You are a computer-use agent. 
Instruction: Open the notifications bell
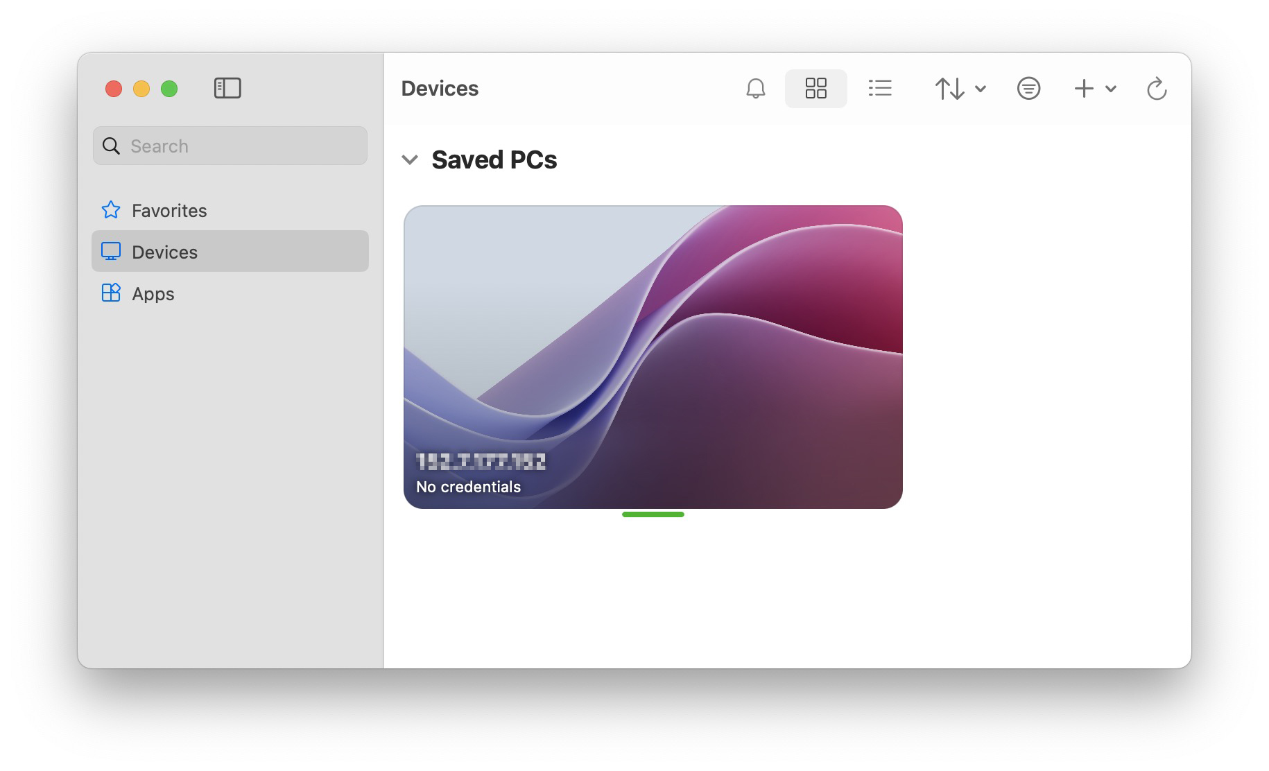pyautogui.click(x=755, y=89)
